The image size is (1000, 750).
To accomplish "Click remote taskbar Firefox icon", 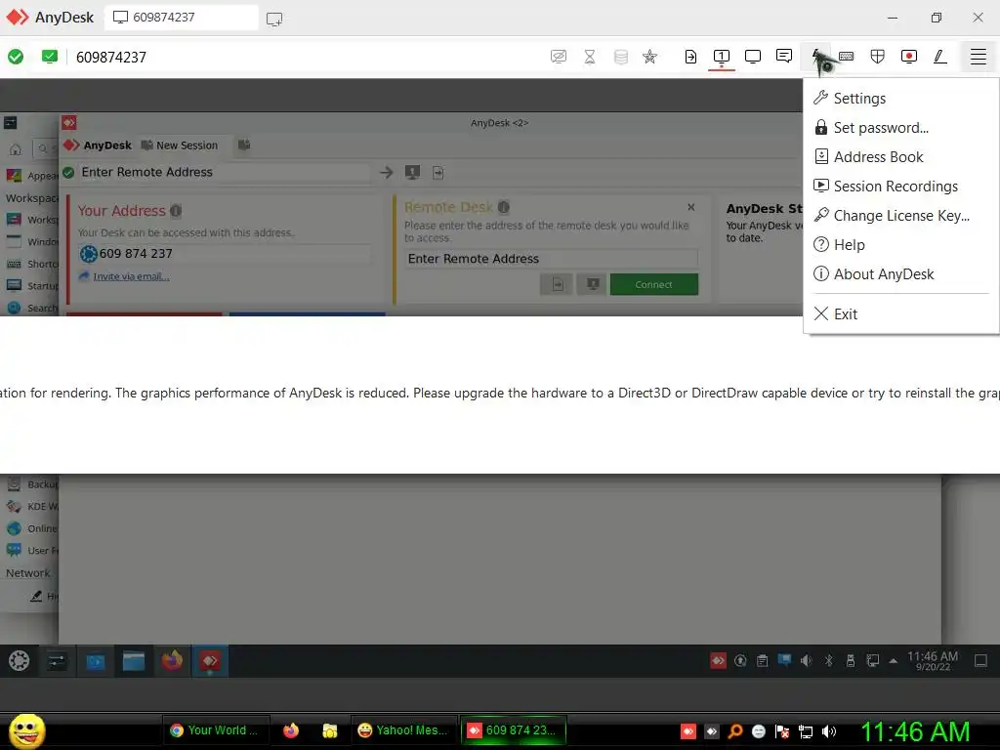I will pyautogui.click(x=172, y=661).
